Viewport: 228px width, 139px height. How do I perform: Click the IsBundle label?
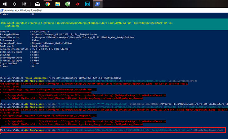[5, 55]
